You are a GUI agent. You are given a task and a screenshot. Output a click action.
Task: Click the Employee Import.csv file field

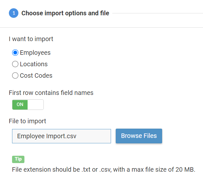pos(62,136)
